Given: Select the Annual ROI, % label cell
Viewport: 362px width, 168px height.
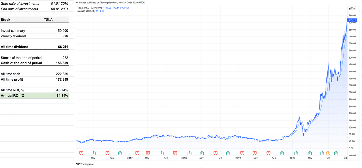Looking at the screenshot, I should [21, 96].
